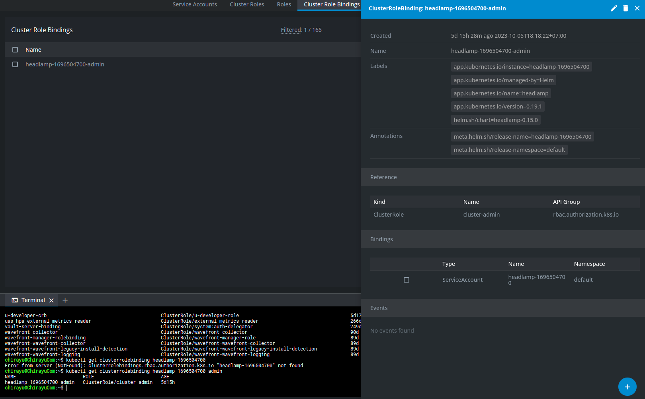Open a new terminal with the plus icon
645x399 pixels.
coord(65,300)
